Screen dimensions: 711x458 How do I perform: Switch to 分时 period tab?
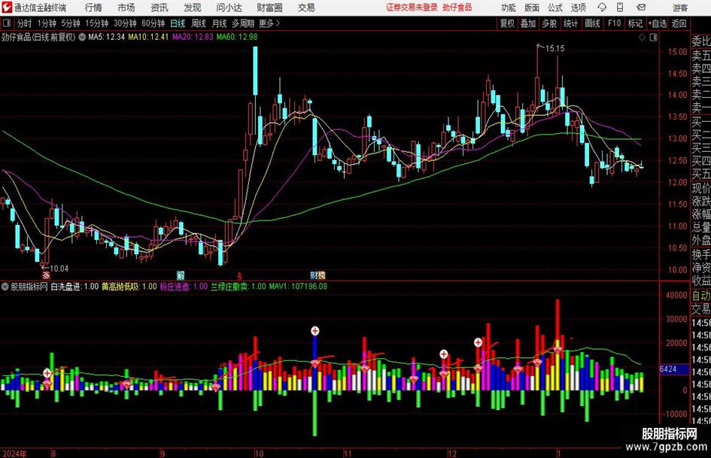pyautogui.click(x=24, y=23)
